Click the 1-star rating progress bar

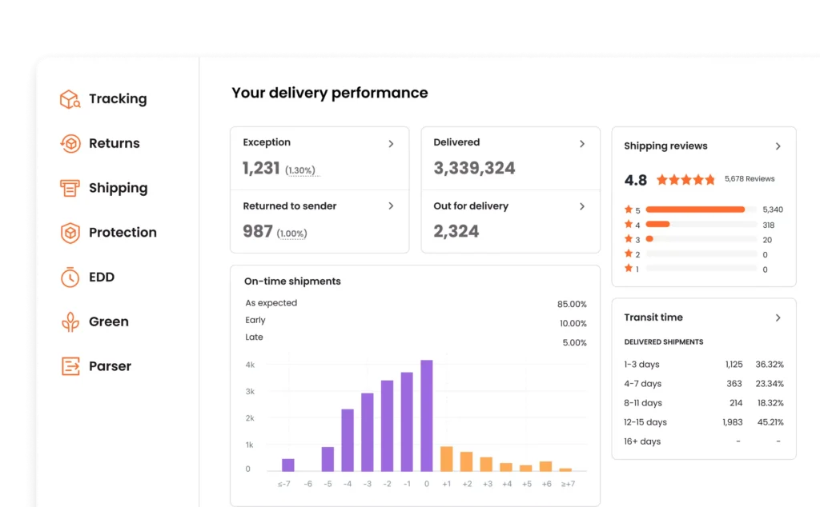[701, 269]
